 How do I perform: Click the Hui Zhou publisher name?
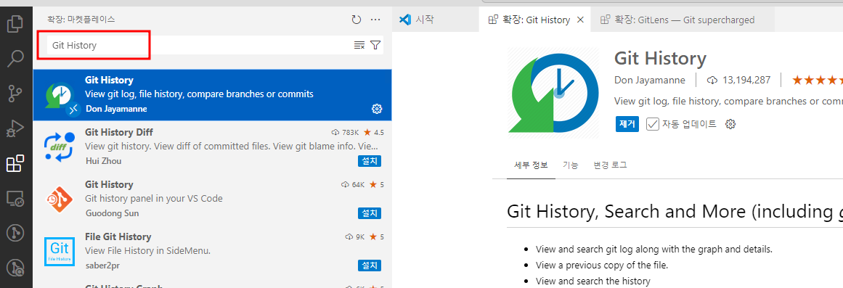(103, 160)
